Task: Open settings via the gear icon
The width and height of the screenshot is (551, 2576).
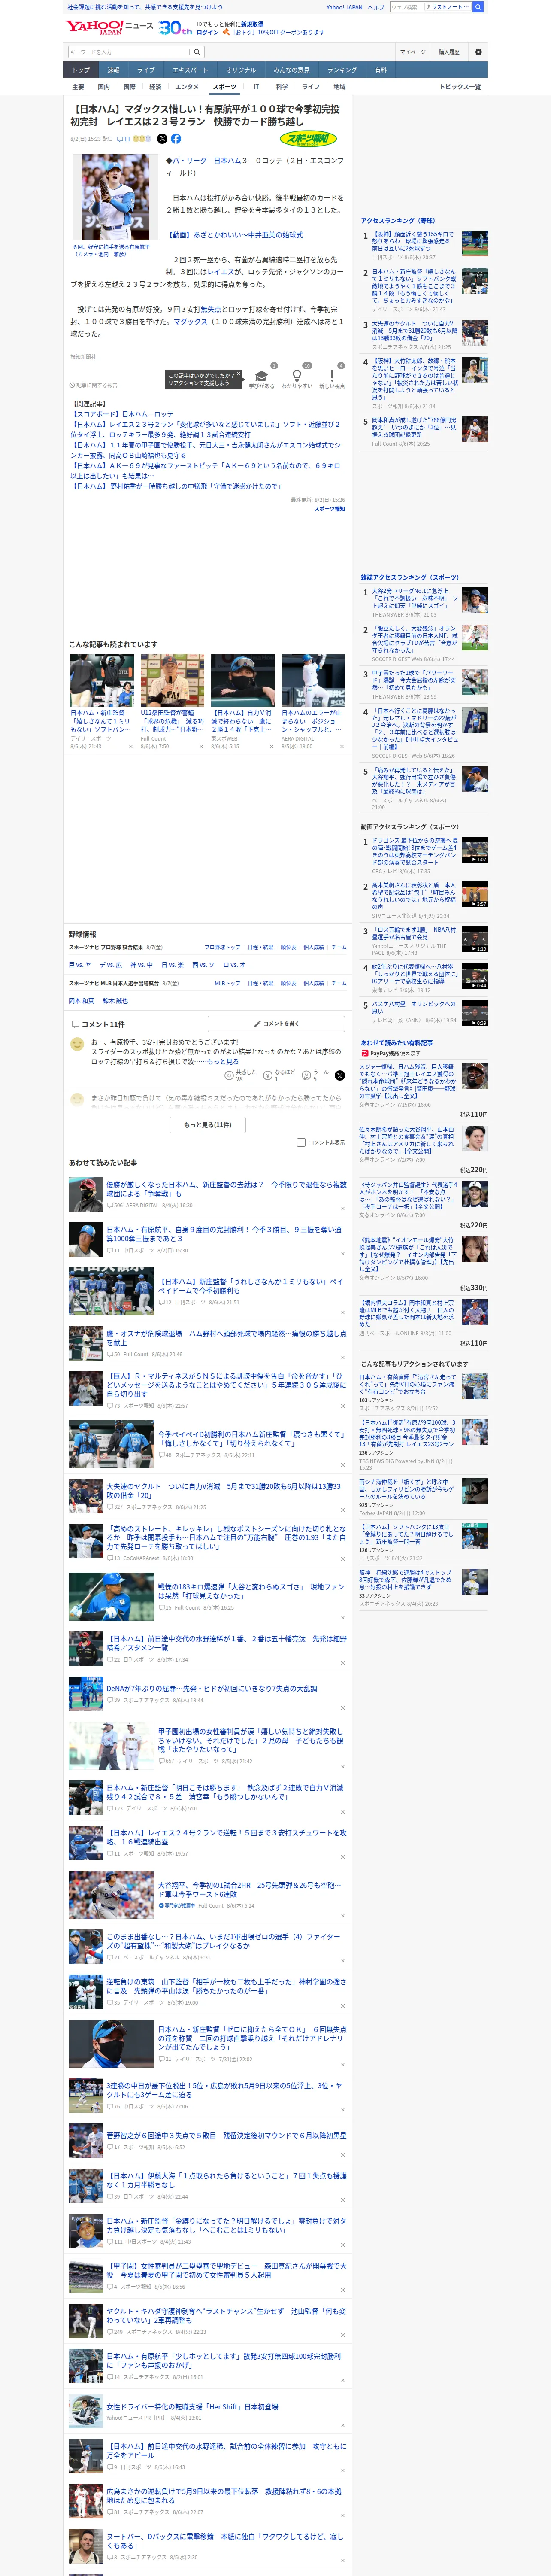Action: 478,52
